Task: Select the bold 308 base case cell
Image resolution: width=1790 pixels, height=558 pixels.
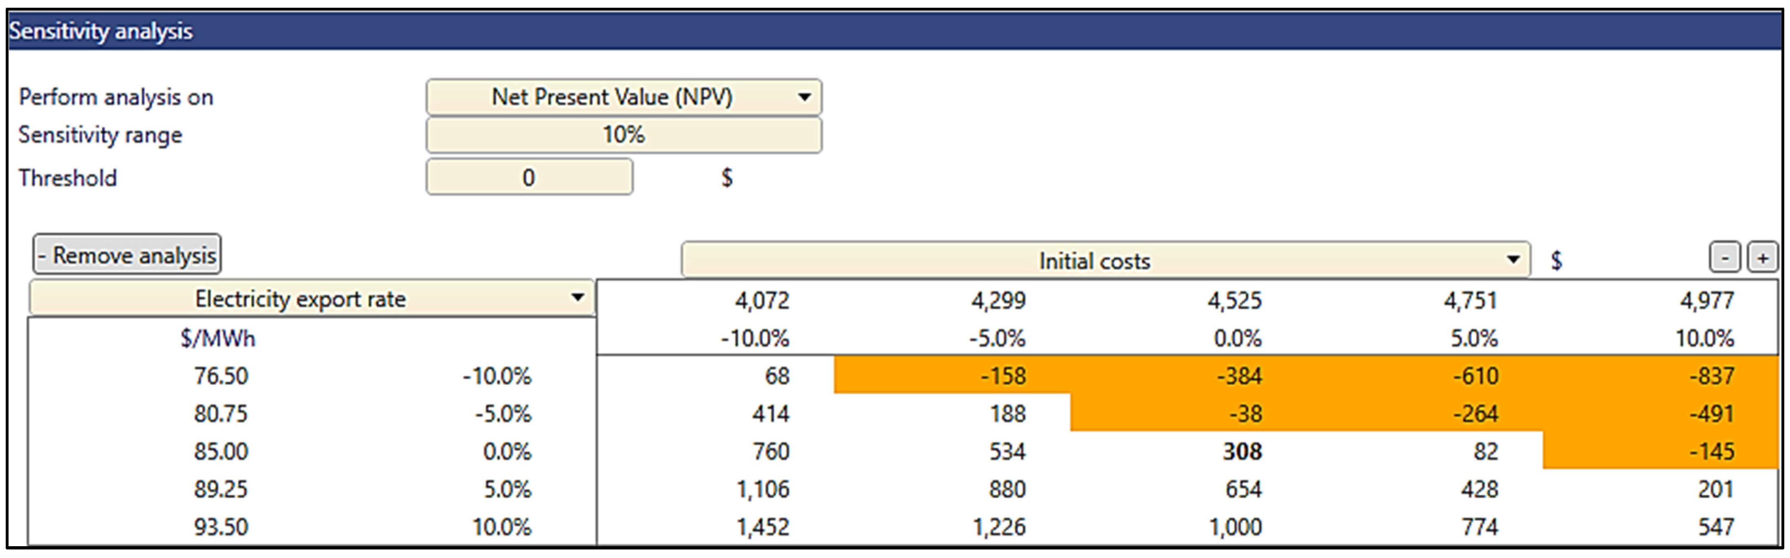Action: 1242,452
